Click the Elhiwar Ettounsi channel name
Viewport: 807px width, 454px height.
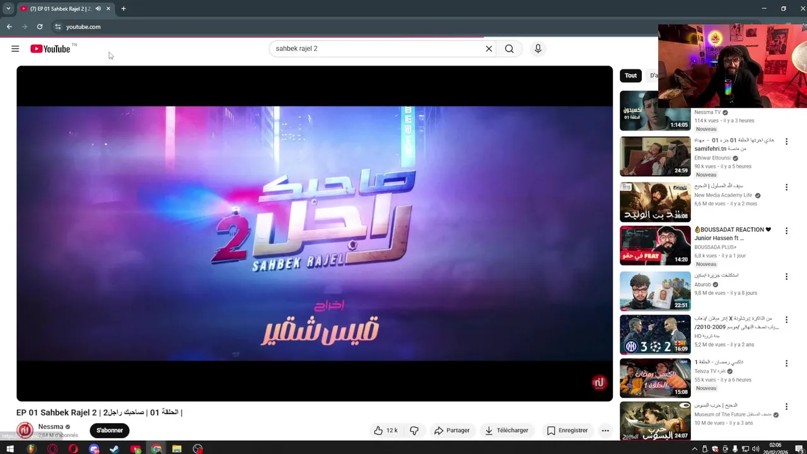point(712,158)
